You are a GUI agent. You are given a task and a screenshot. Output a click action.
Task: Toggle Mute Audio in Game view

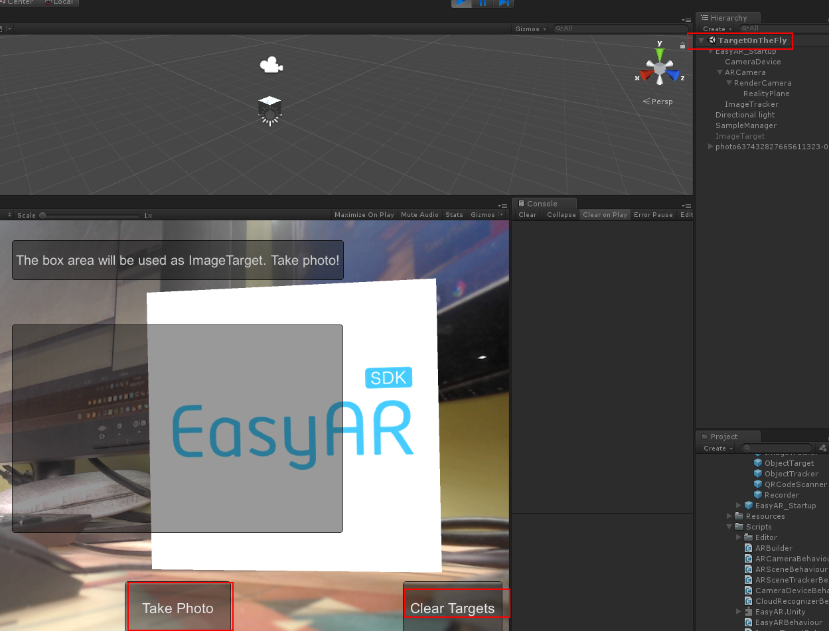coord(419,215)
